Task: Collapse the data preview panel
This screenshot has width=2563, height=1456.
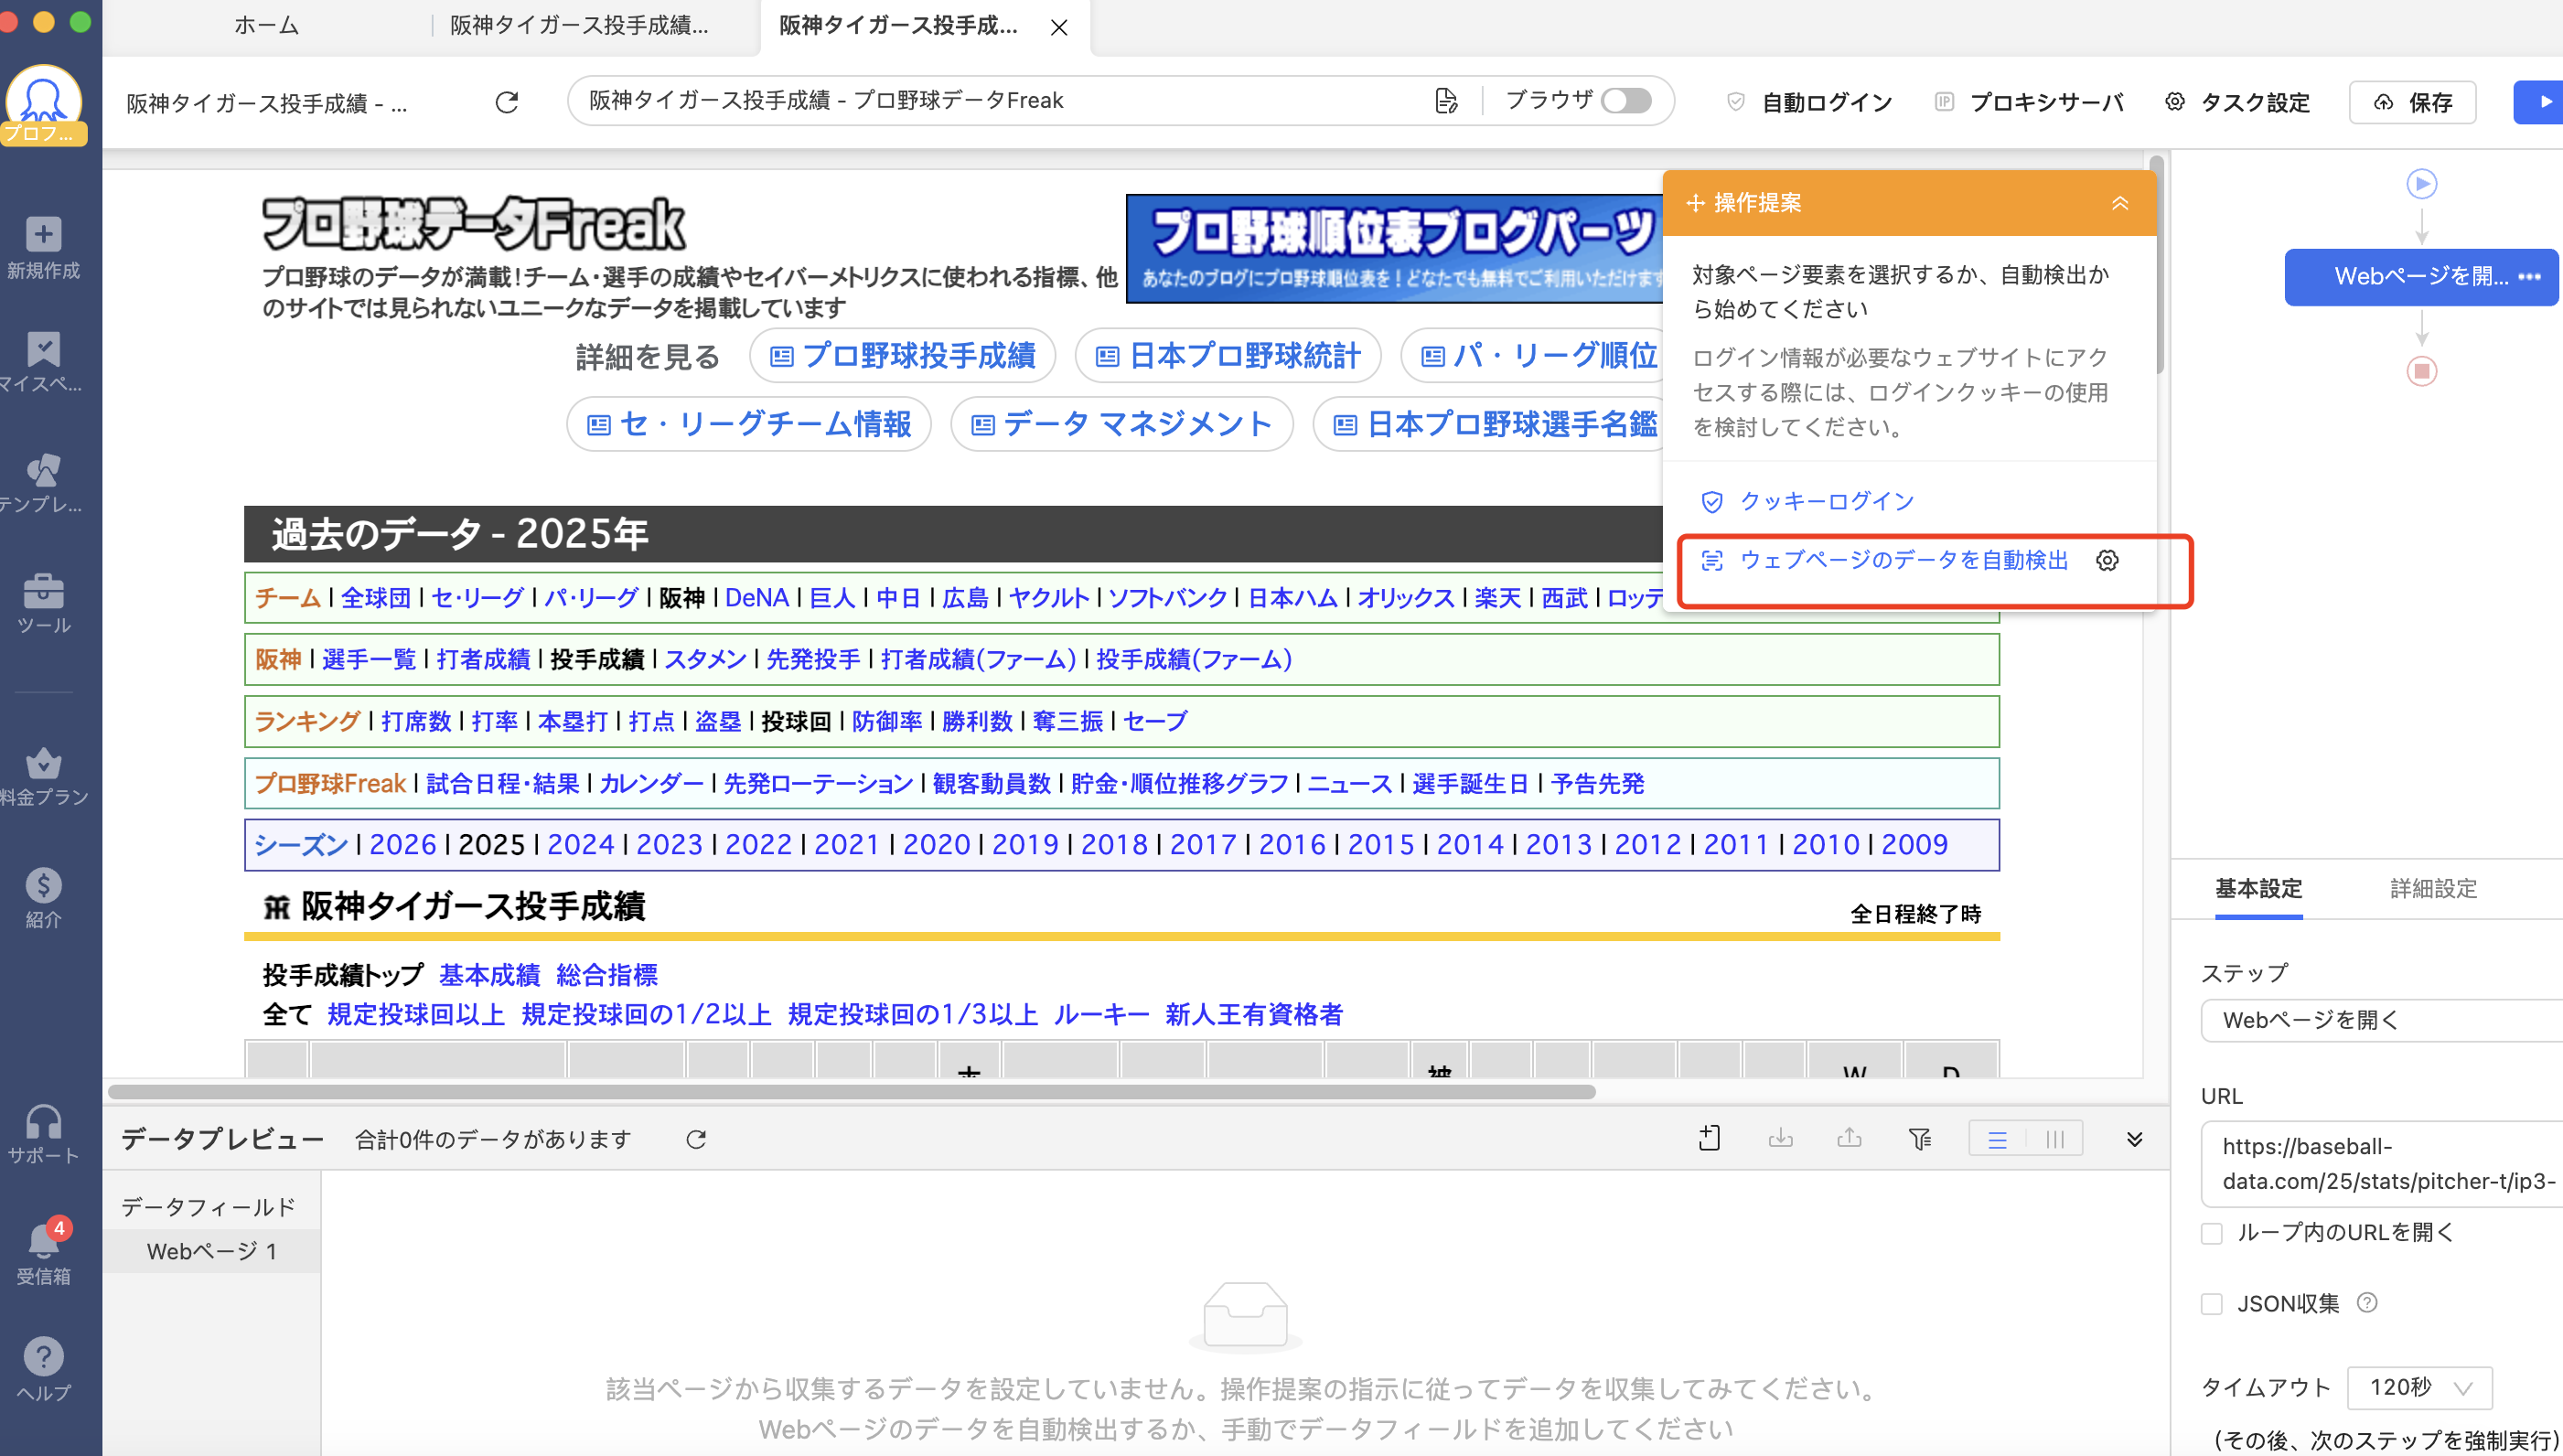Action: coord(2134,1139)
